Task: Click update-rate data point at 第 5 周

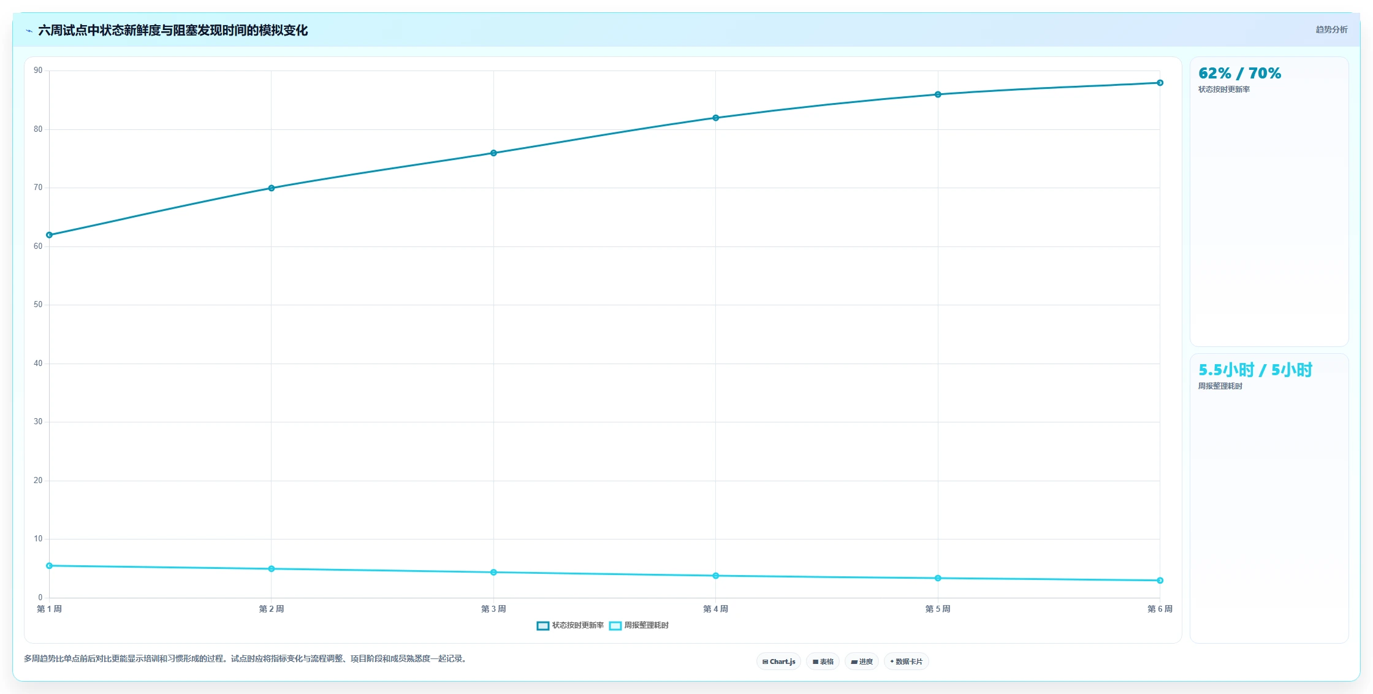Action: pyautogui.click(x=938, y=94)
